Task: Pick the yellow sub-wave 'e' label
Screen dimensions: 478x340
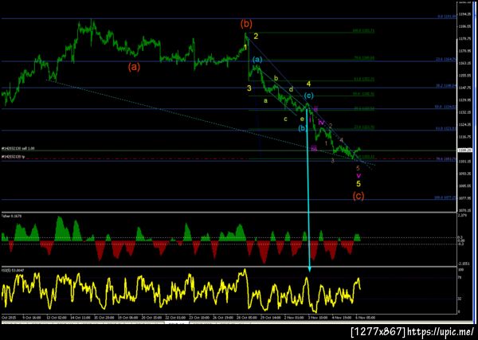Action: click(x=302, y=119)
